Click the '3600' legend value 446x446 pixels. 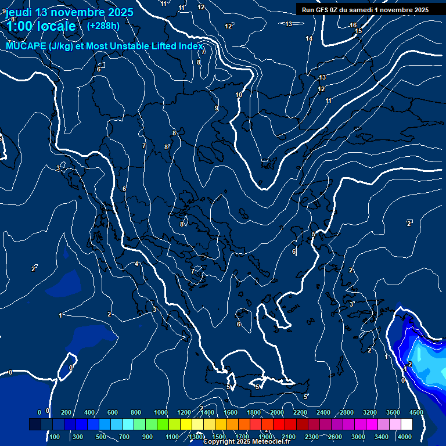pyautogui.click(x=393, y=412)
